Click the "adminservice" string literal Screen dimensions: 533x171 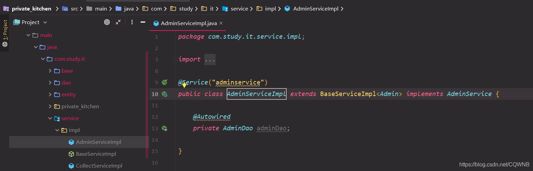tap(238, 82)
